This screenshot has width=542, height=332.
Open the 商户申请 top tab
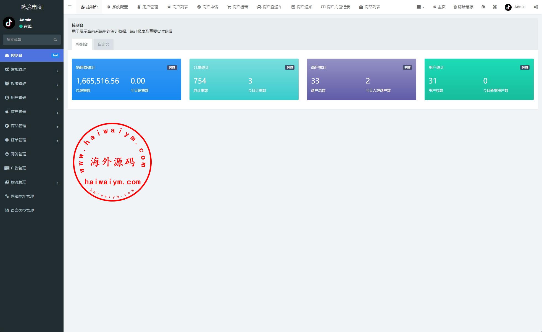click(x=207, y=7)
